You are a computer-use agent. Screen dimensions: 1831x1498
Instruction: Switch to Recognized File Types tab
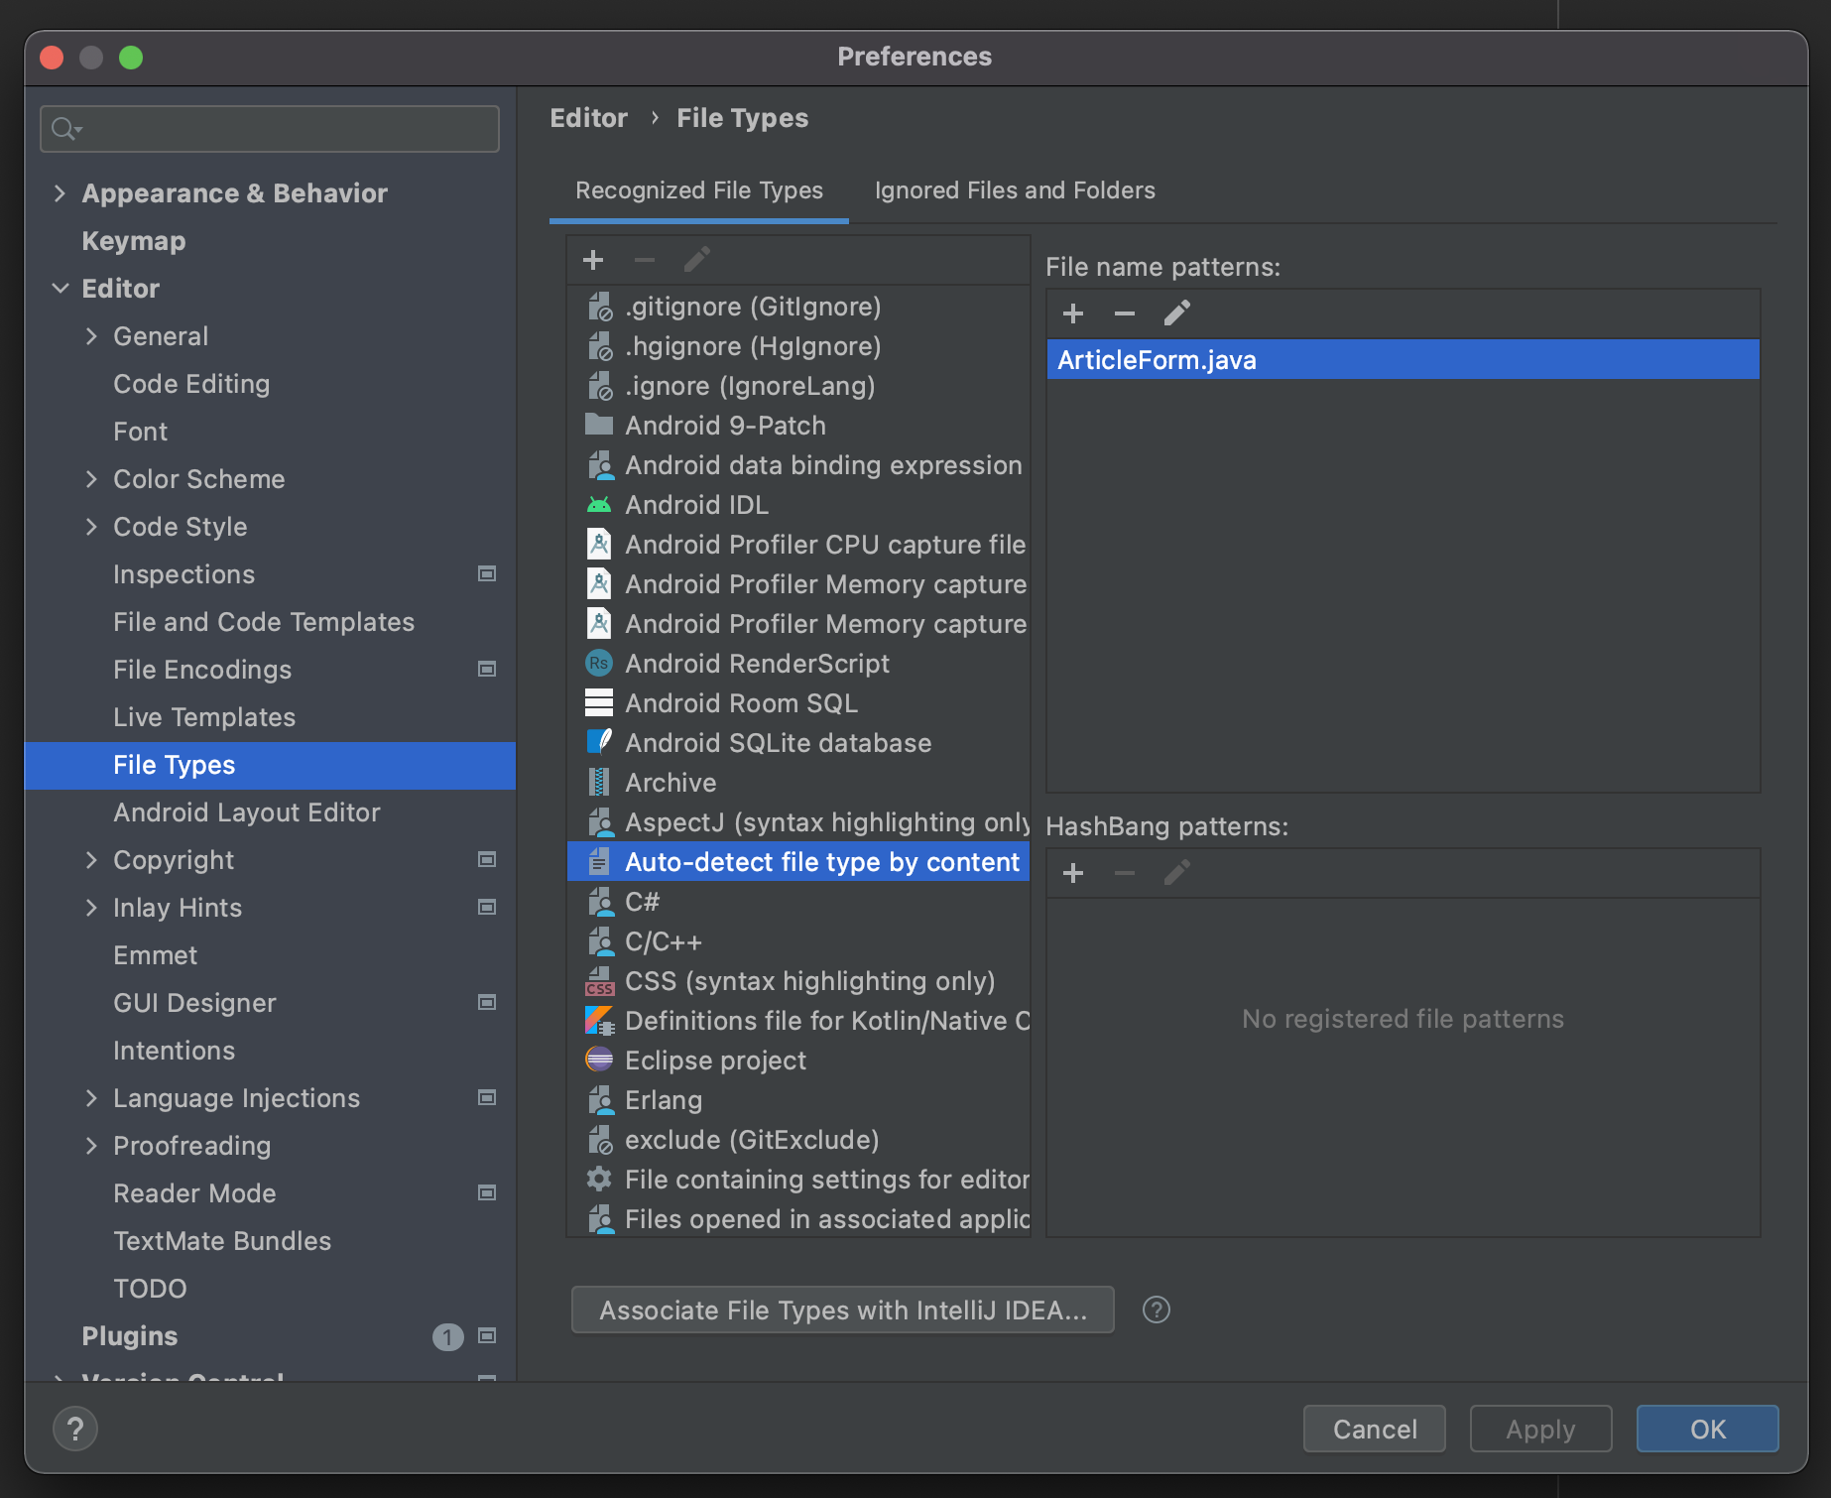click(698, 189)
